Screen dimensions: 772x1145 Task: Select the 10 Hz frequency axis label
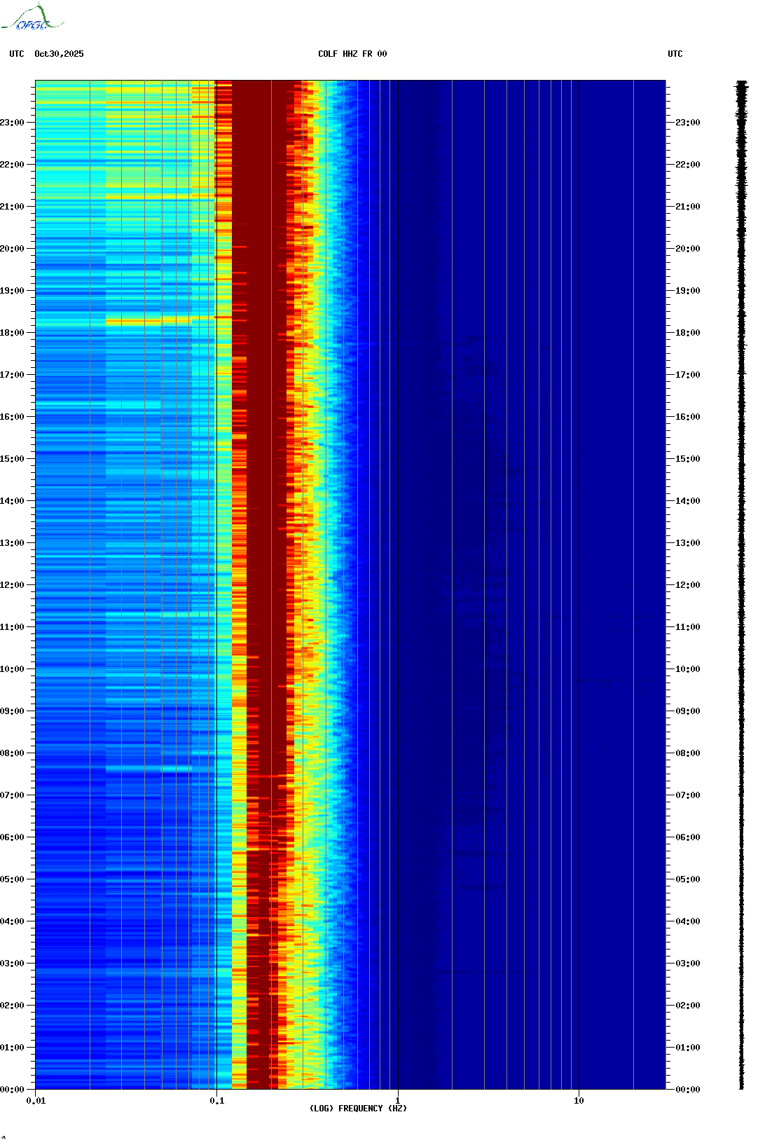pos(579,1101)
